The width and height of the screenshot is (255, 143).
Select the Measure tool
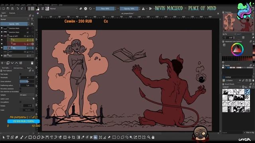click(105, 137)
